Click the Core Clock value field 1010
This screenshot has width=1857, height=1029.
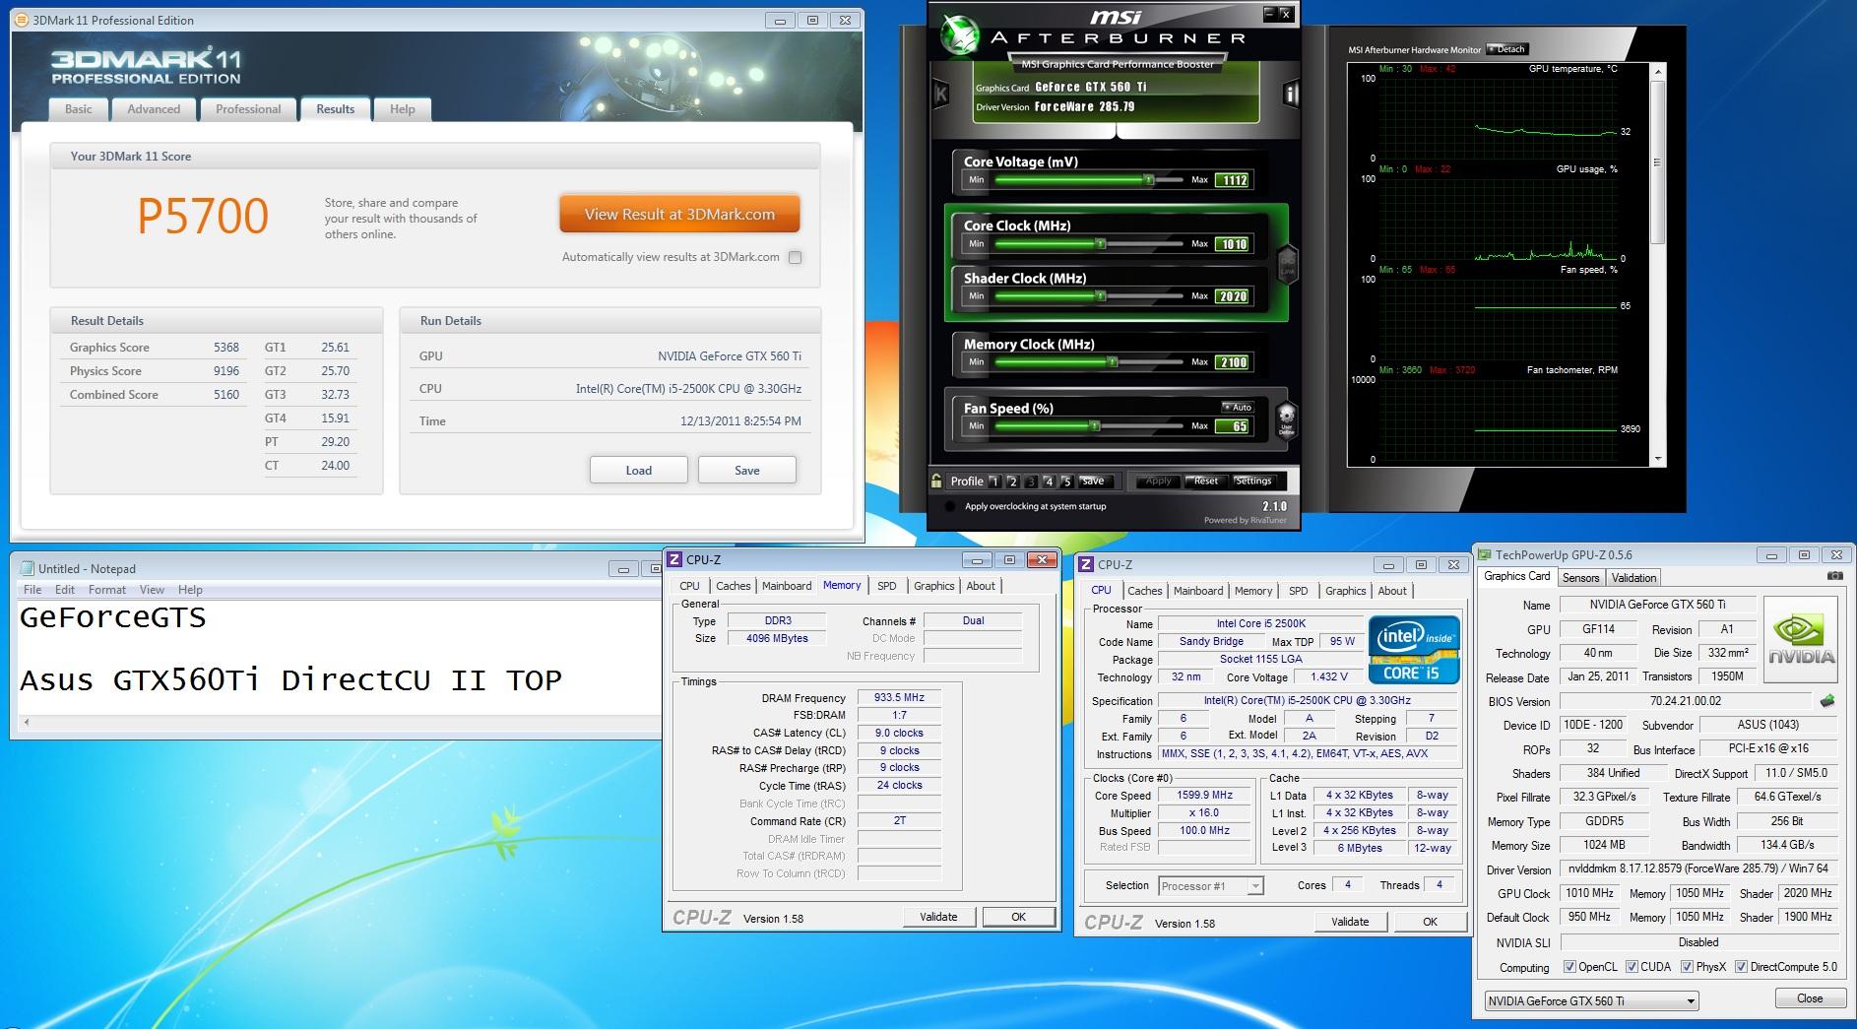[1233, 244]
